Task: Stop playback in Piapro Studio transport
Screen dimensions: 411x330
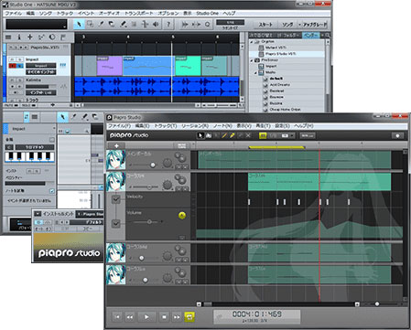Action: [x=164, y=317]
